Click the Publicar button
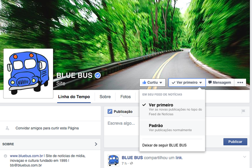The image size is (252, 168). click(x=235, y=142)
